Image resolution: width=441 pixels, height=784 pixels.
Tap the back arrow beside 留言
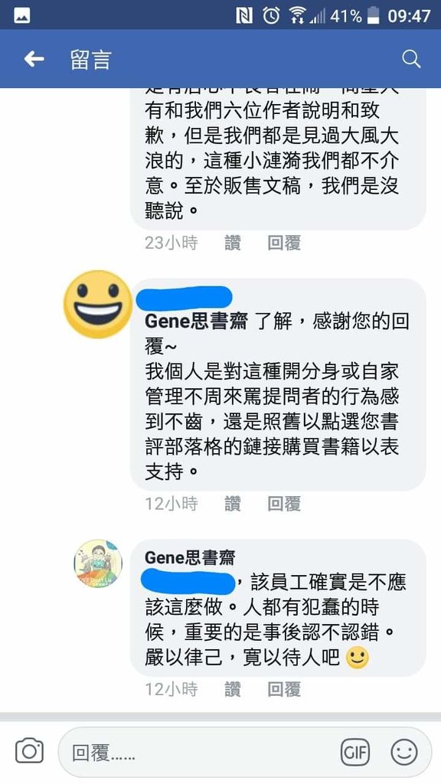click(34, 60)
